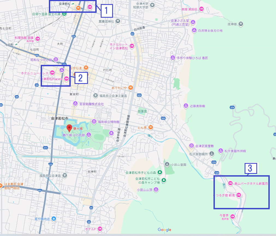This screenshot has height=236, width=276.
Task: Open the ホテルF lodging marker
Action: [100, 229]
